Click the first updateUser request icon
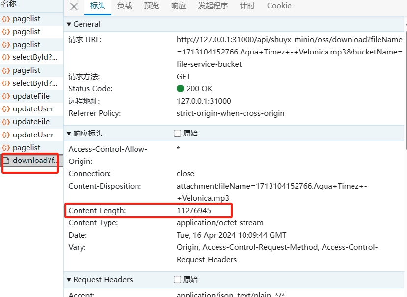This screenshot has height=297, width=407. pos(6,109)
